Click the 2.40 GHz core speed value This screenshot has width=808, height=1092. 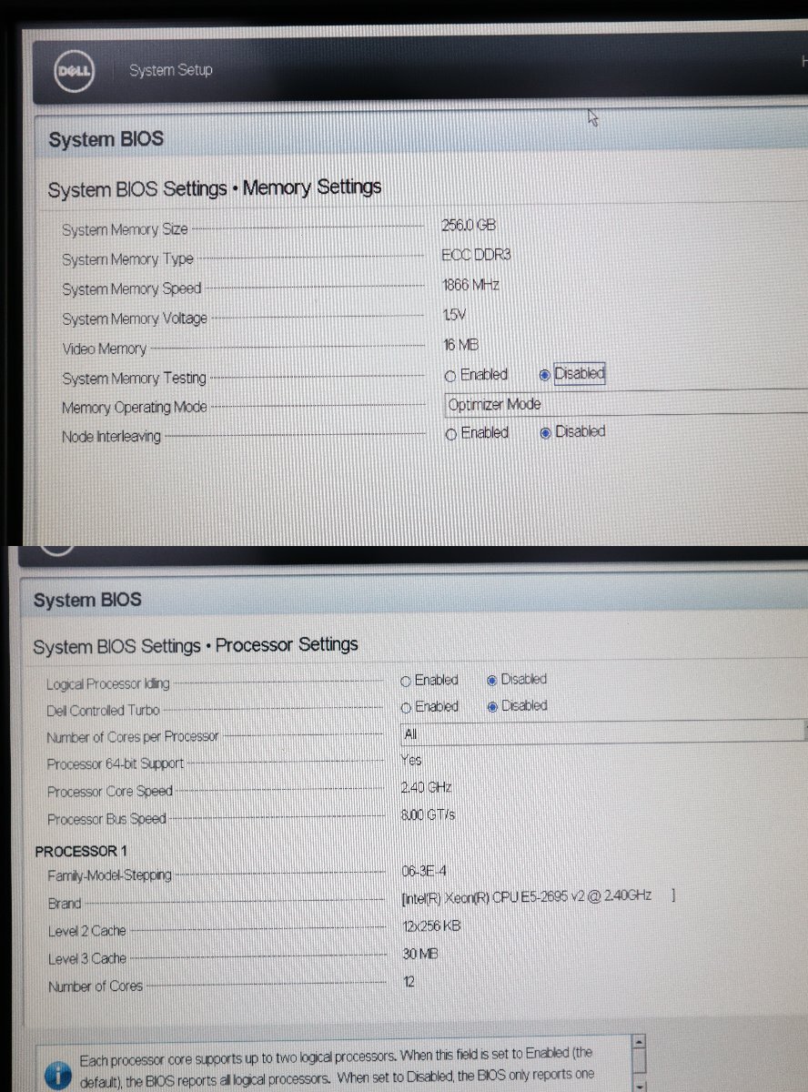(x=426, y=787)
